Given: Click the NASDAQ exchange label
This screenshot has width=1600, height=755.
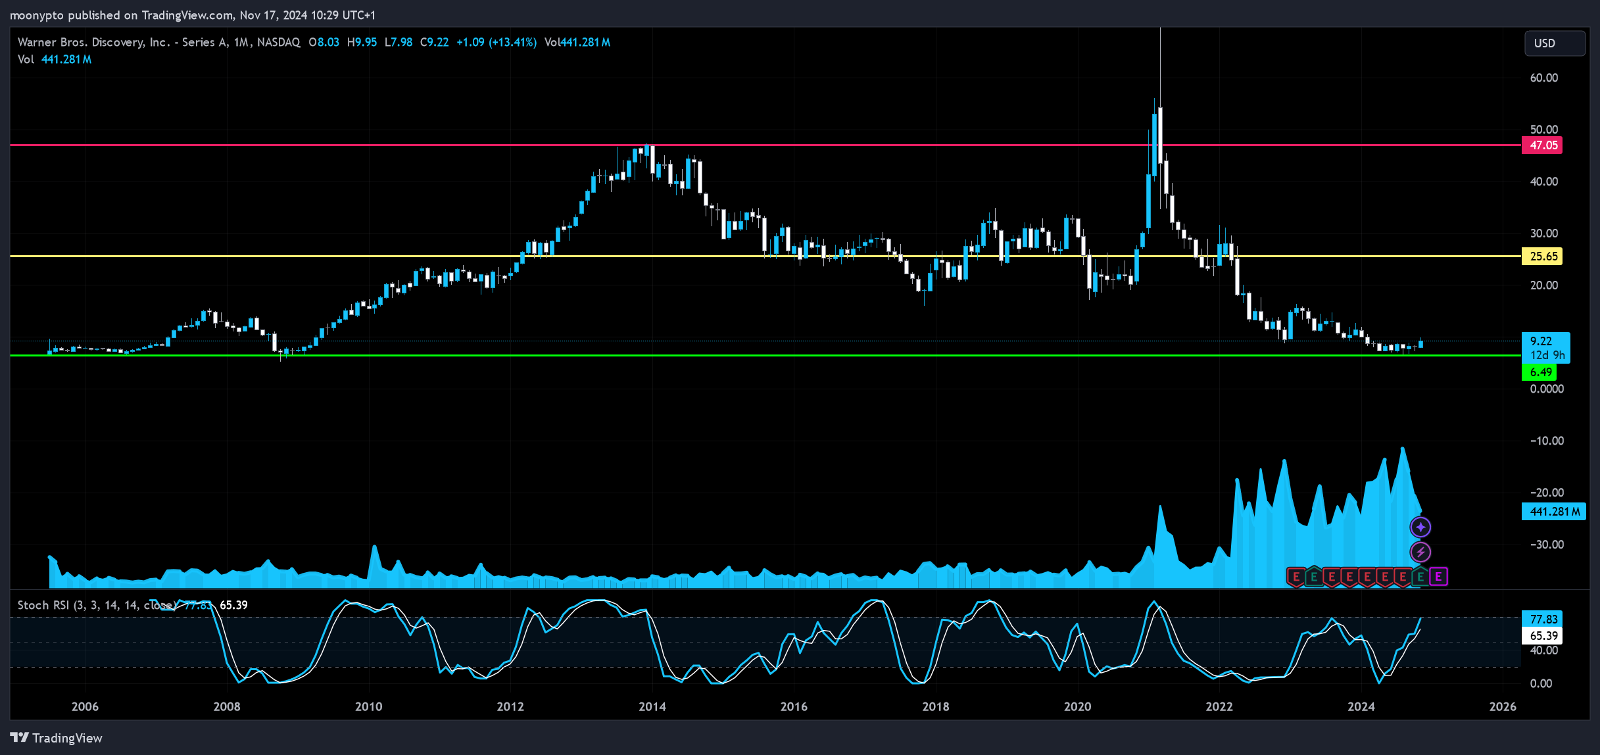Looking at the screenshot, I should tap(279, 42).
